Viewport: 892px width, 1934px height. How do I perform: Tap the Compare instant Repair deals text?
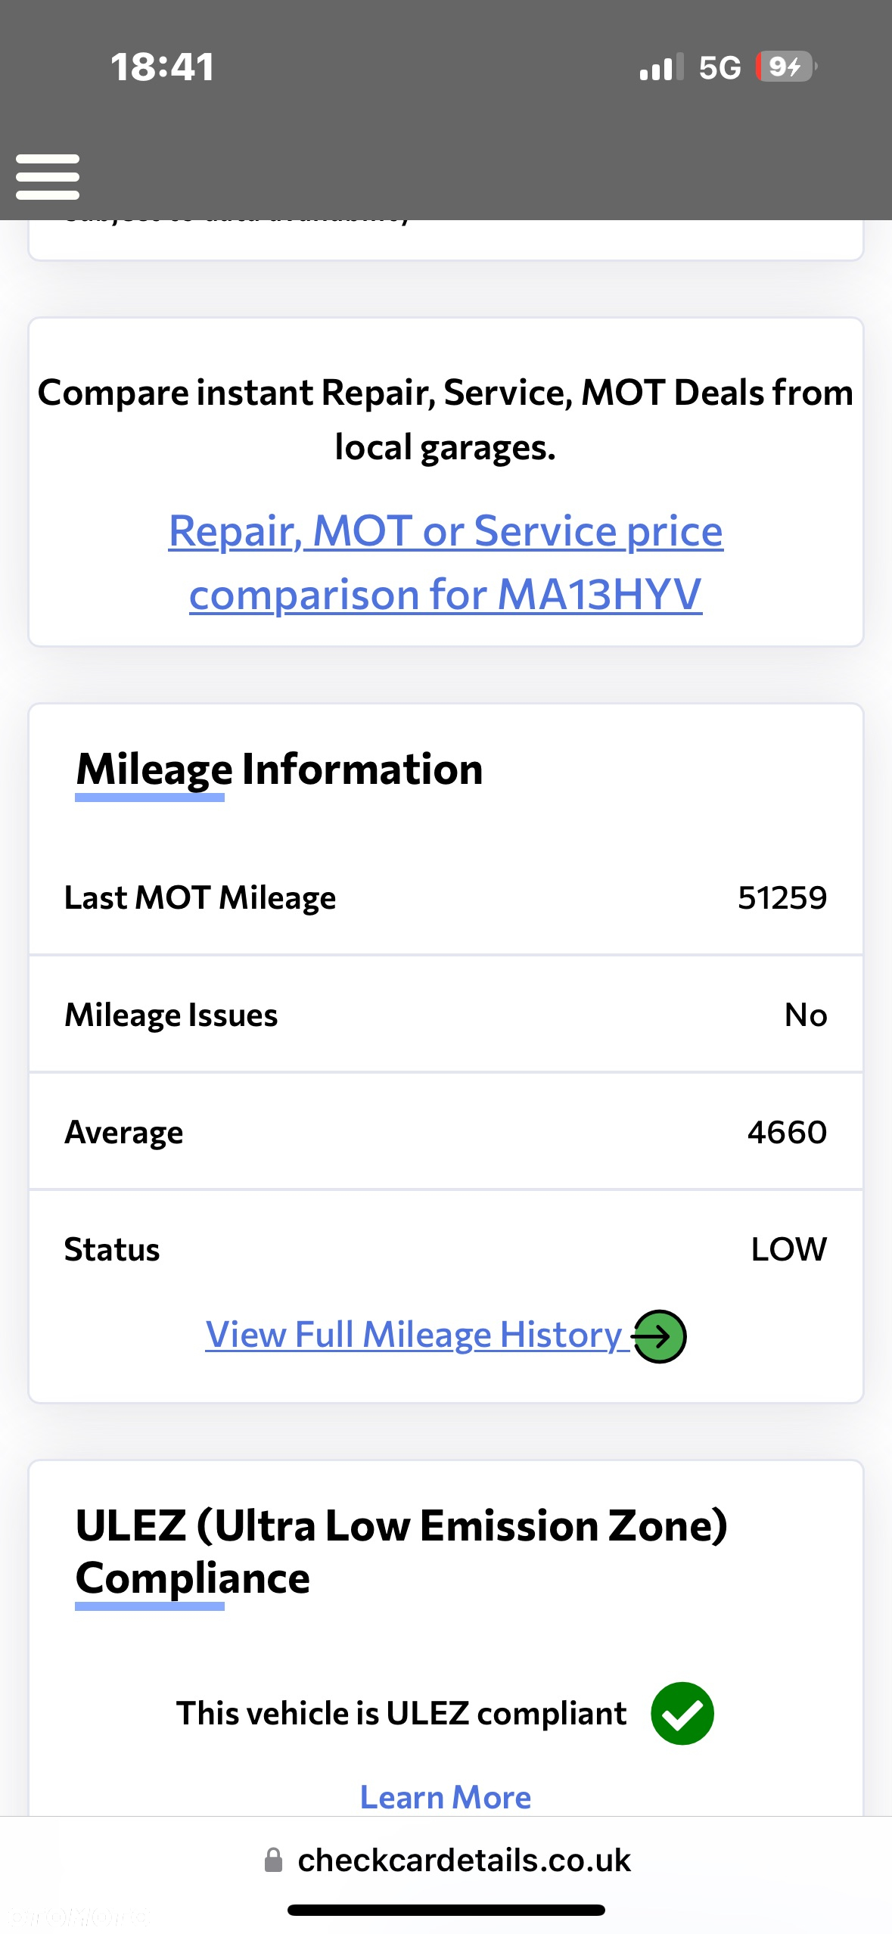click(x=446, y=420)
